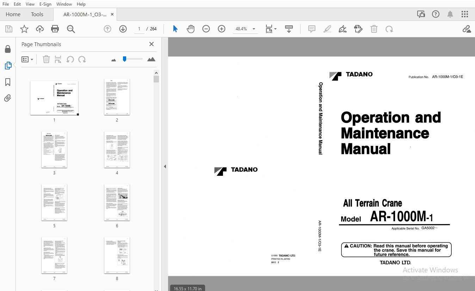Go to next page arrow icon

click(123, 29)
